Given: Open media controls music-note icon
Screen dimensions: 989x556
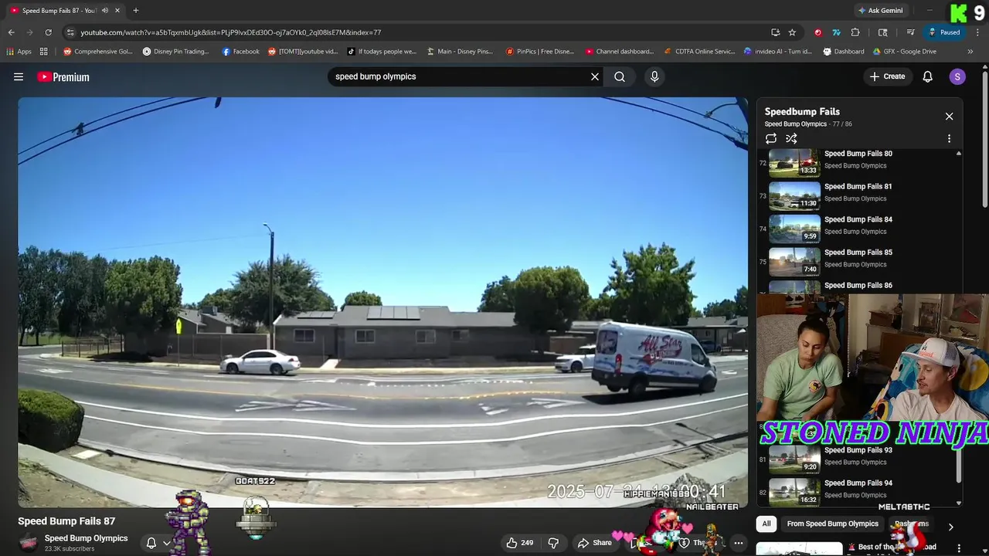Looking at the screenshot, I should (x=911, y=32).
